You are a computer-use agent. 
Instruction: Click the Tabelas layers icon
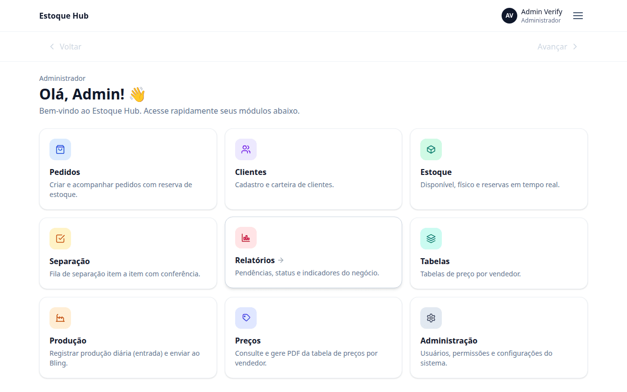(431, 239)
